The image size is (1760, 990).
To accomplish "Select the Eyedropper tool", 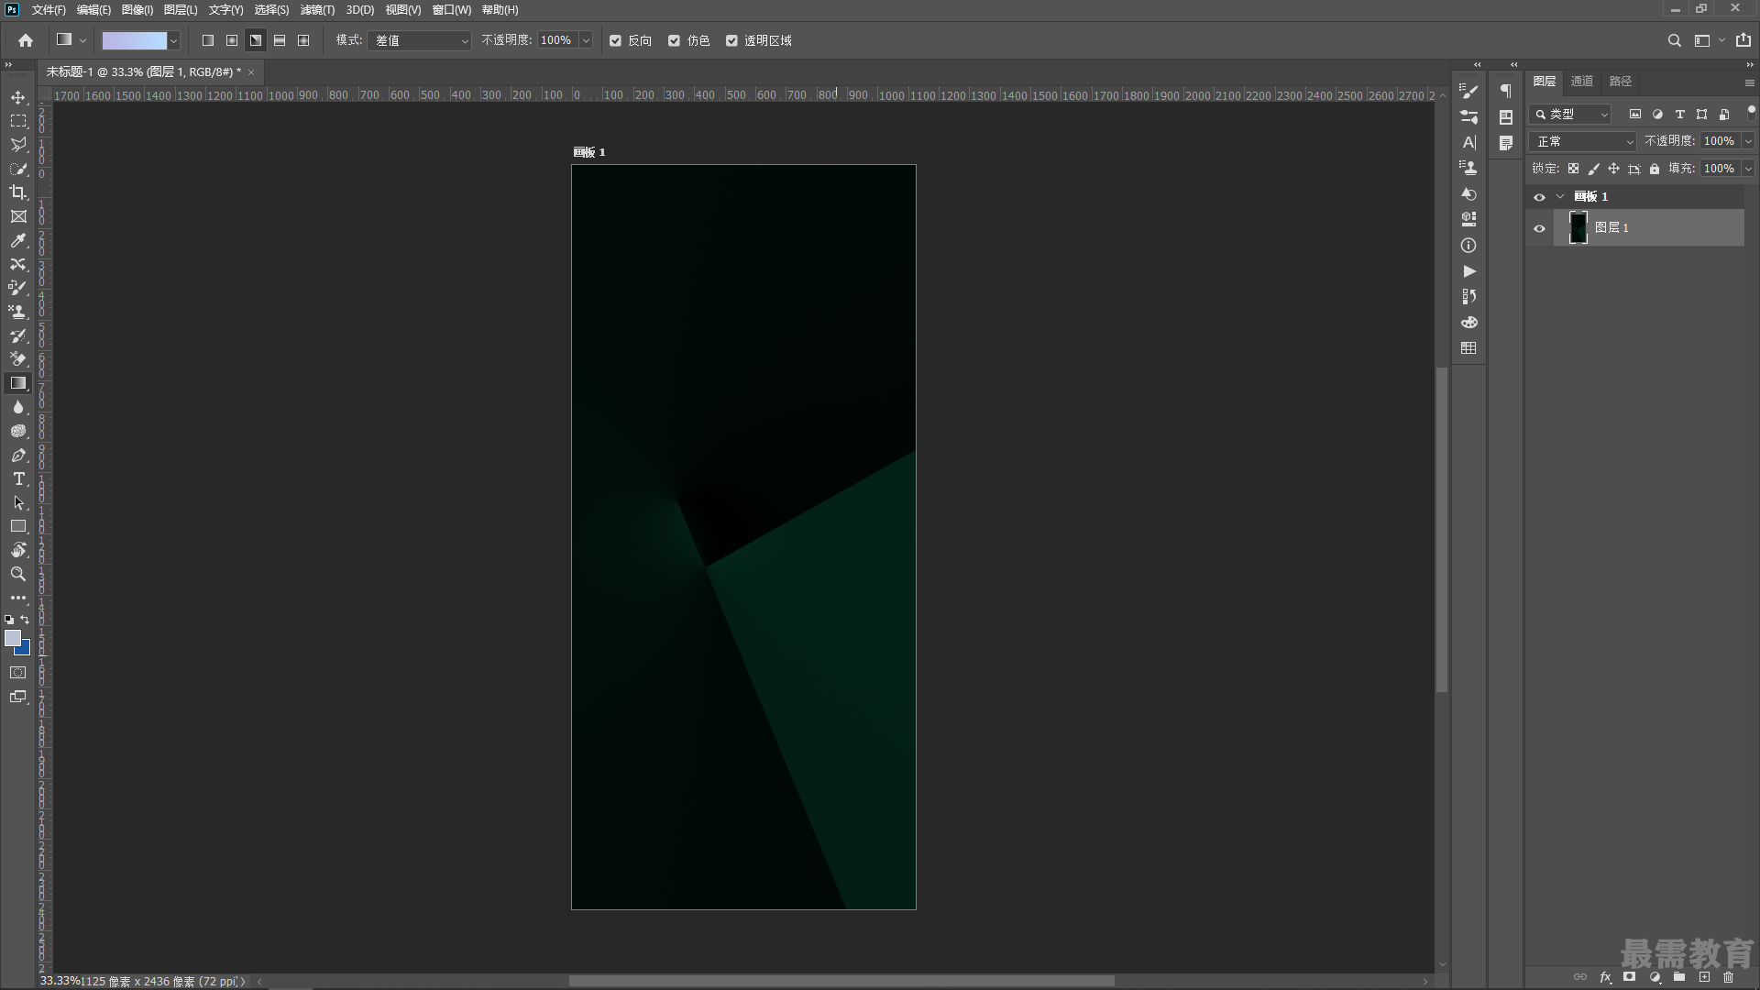I will tap(18, 240).
